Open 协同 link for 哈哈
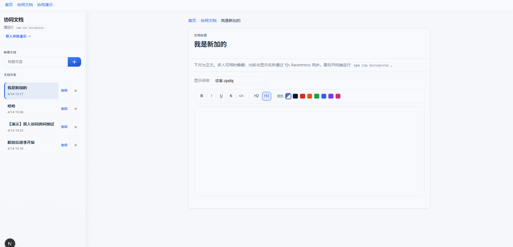513x247 pixels. tap(64, 109)
